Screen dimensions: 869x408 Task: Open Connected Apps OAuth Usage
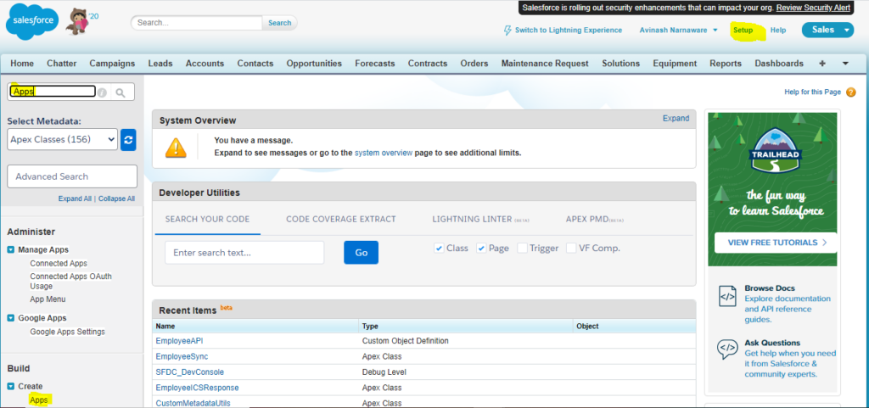(x=71, y=282)
